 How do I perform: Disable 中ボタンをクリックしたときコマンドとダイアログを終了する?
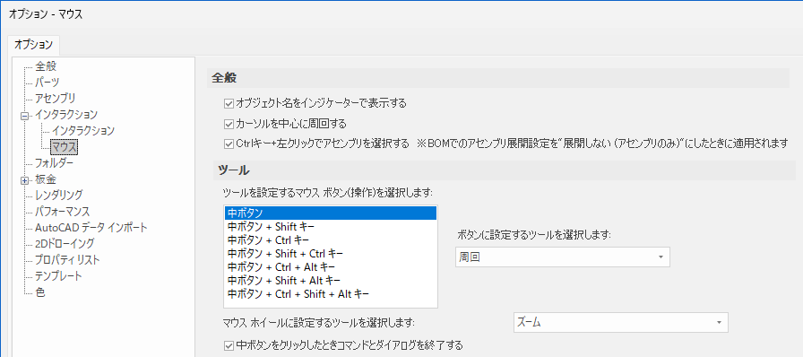(229, 344)
